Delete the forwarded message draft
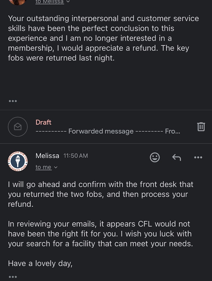This screenshot has height=281, width=212. (x=201, y=127)
